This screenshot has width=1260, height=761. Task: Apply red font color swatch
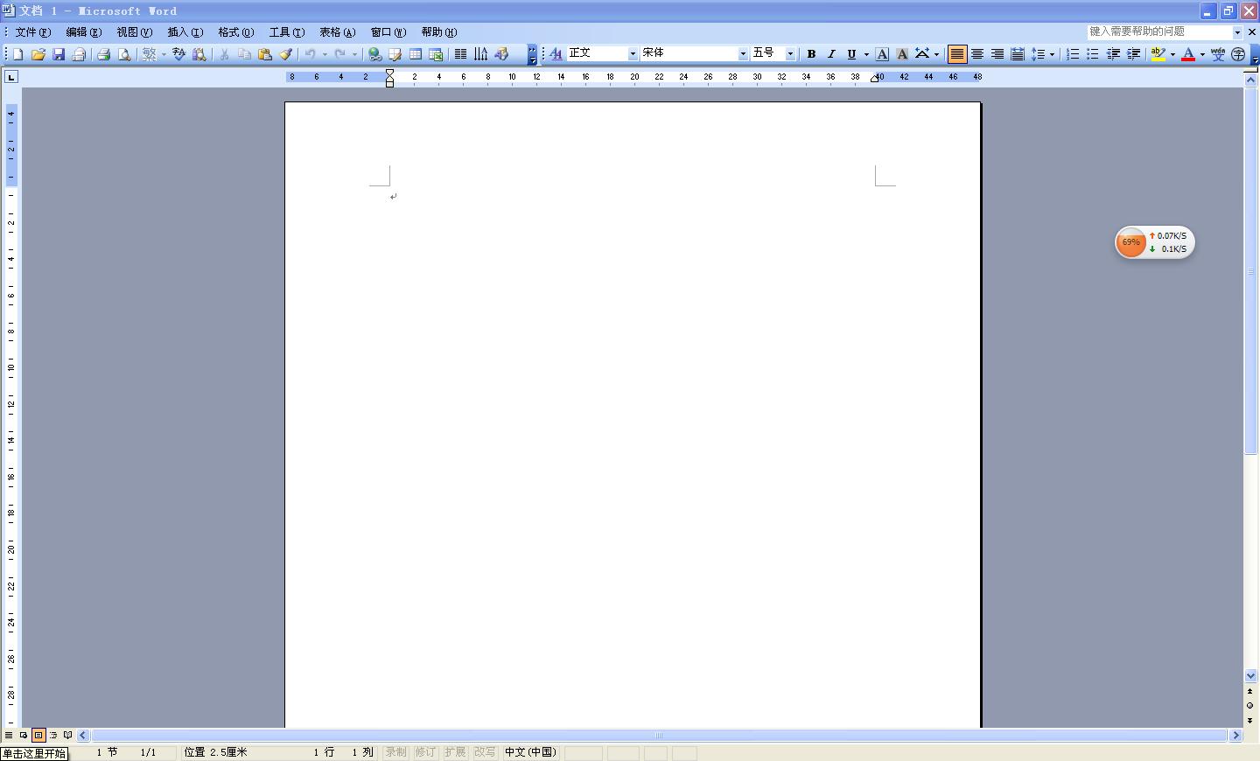pos(1188,54)
